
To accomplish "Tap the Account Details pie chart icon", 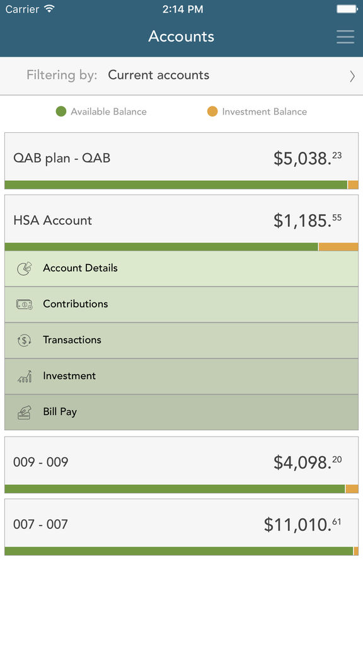I will (25, 268).
